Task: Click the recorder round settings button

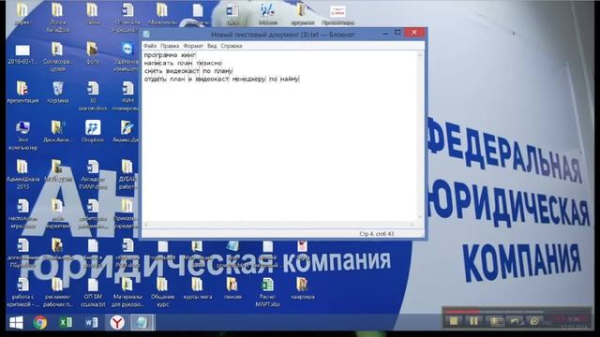Action: (534, 321)
